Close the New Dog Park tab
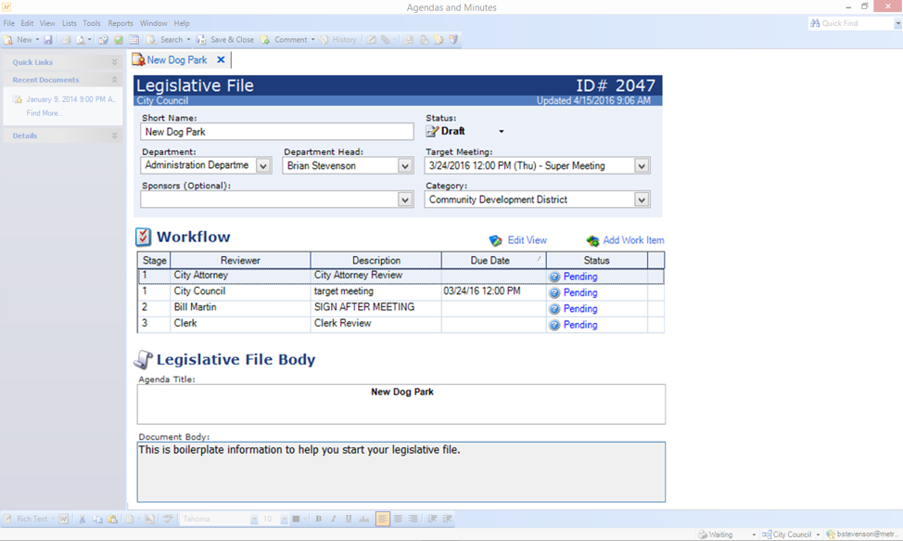 pyautogui.click(x=221, y=60)
